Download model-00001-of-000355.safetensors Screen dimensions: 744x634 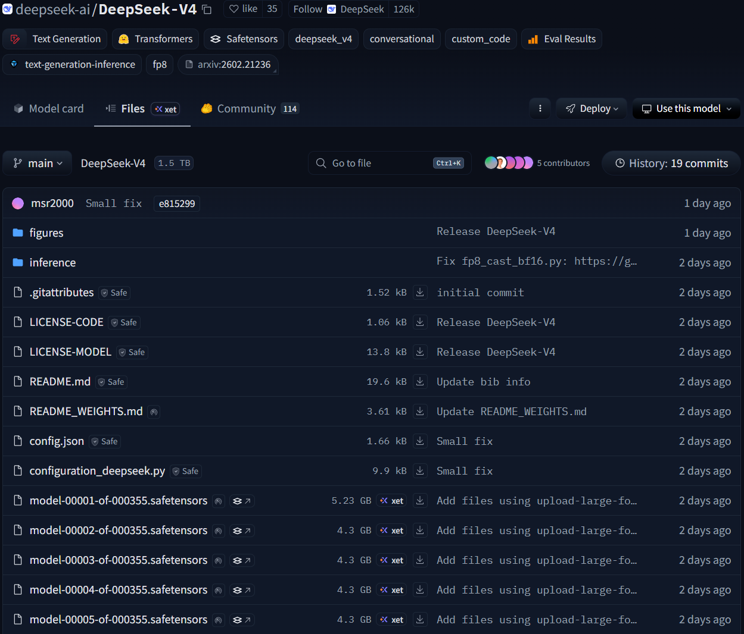(420, 500)
